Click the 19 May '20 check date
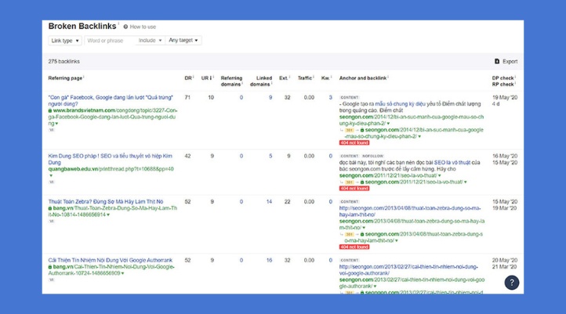The height and width of the screenshot is (314, 566). [505, 97]
